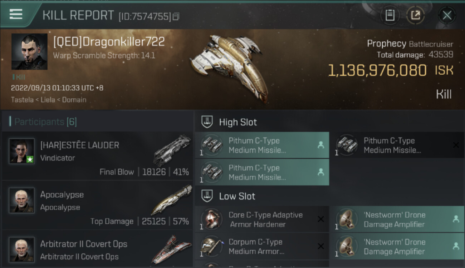The image size is (465, 268).
Task: Click the Tastela < Liela < Domain location
Action: [x=49, y=100]
